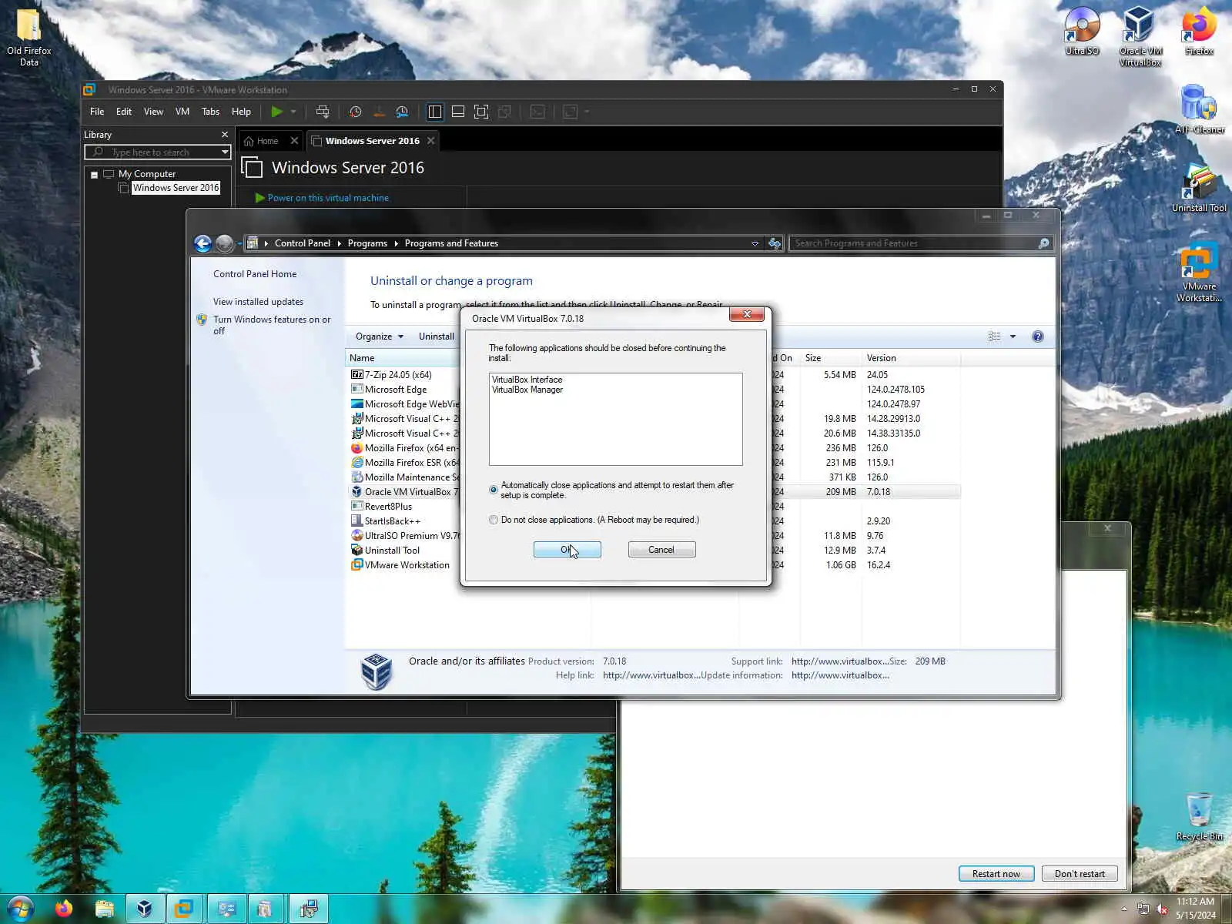Select VirtualBox Manager in the applications list
Screen dimensions: 1232x924
[527, 390]
